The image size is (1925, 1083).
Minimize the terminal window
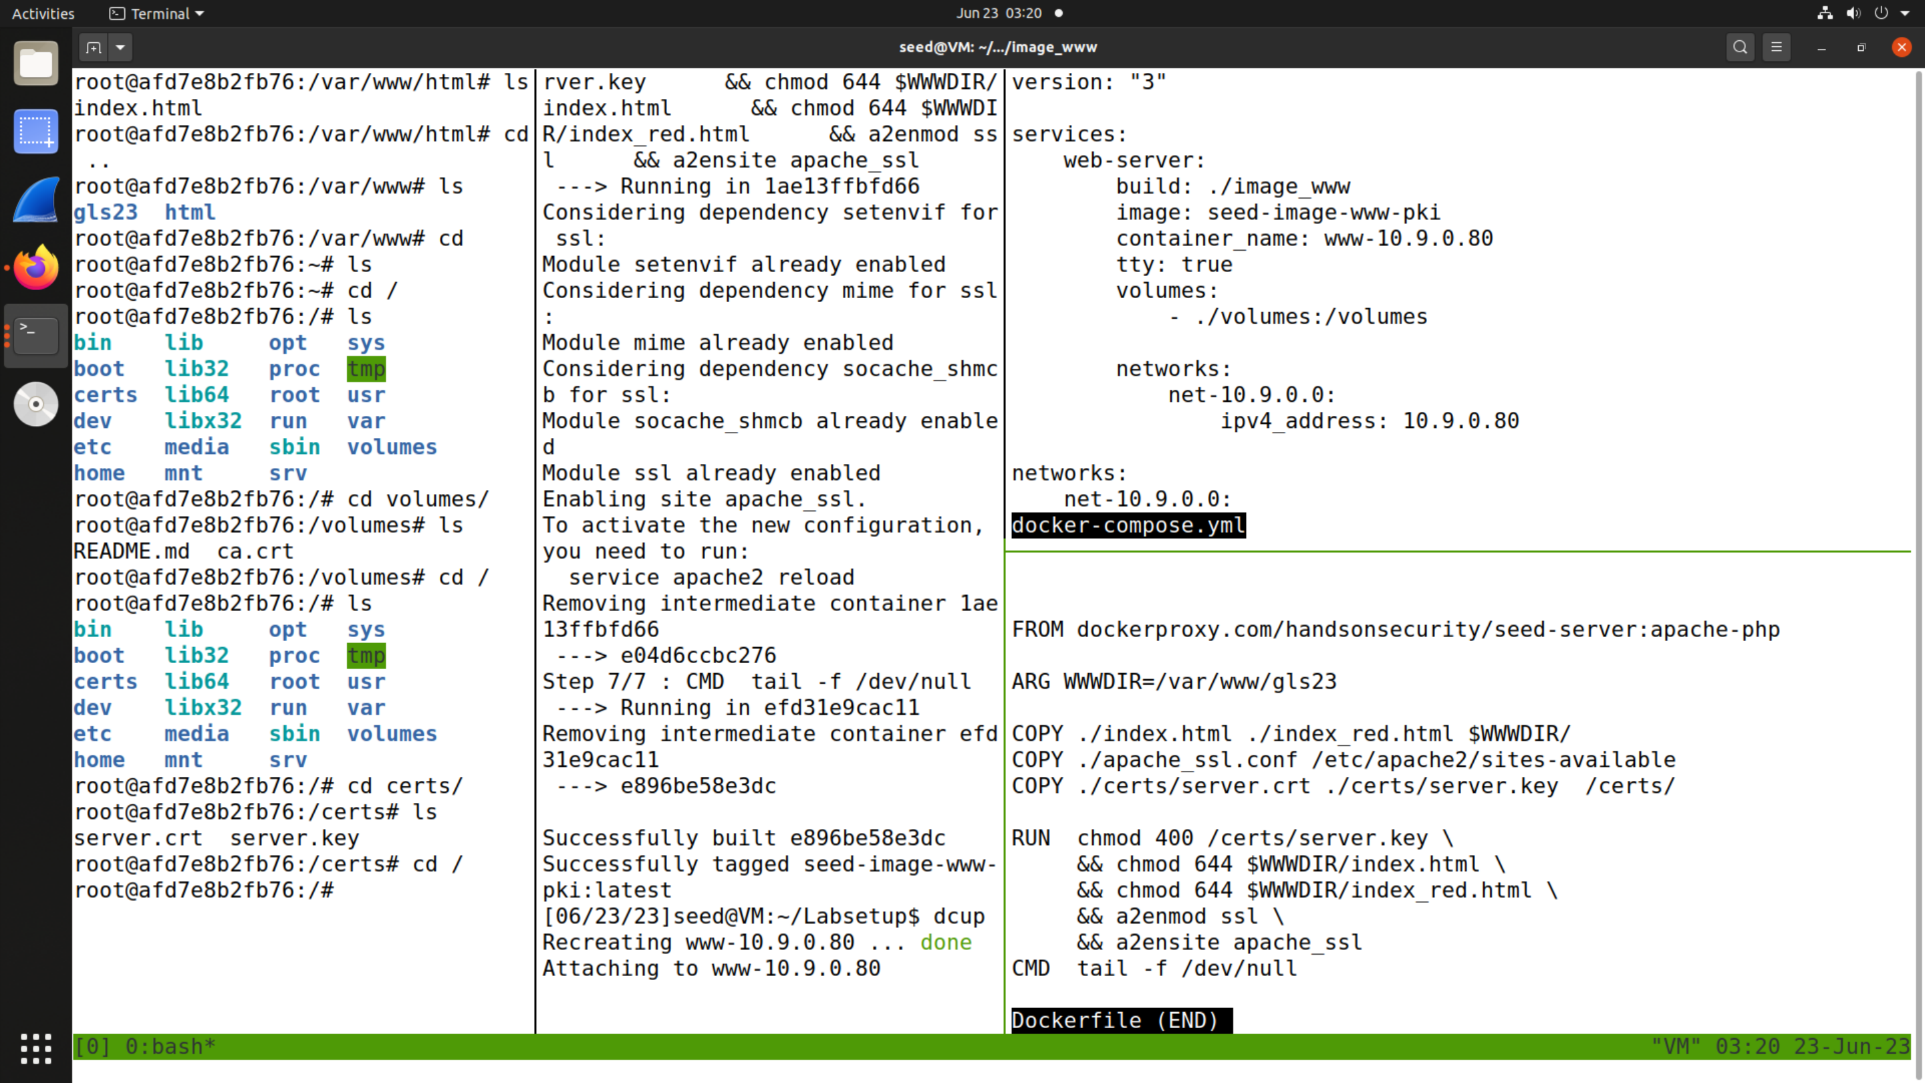point(1822,47)
